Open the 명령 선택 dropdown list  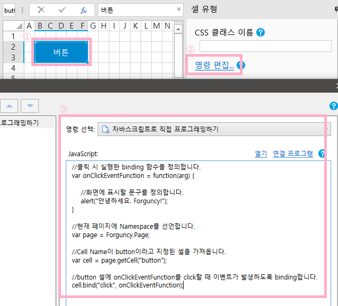(214, 129)
